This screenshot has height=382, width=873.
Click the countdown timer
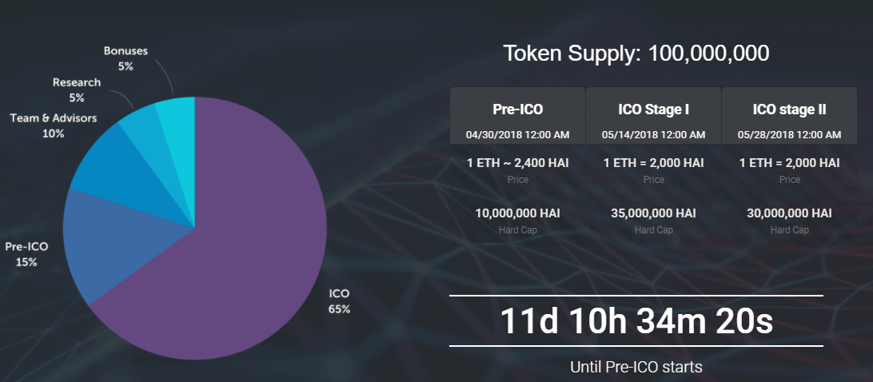(636, 320)
